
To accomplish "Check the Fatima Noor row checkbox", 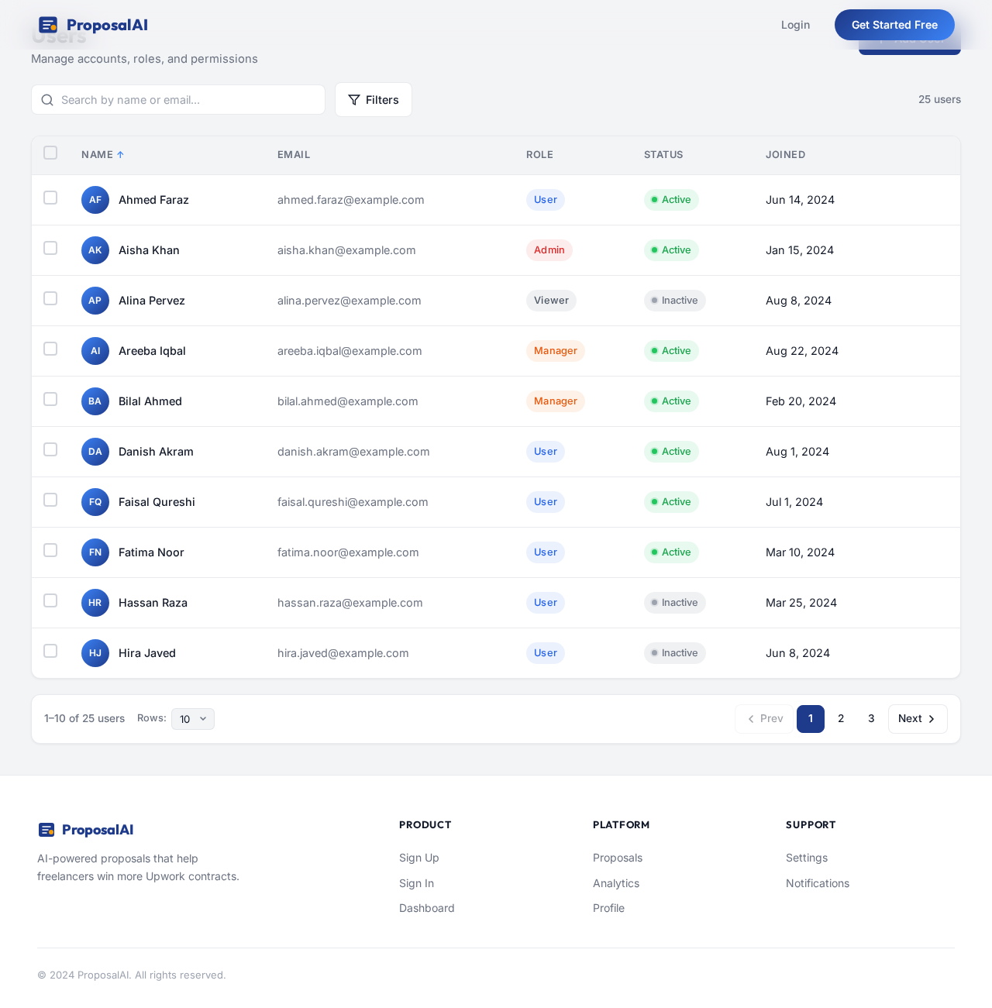I will [50, 550].
